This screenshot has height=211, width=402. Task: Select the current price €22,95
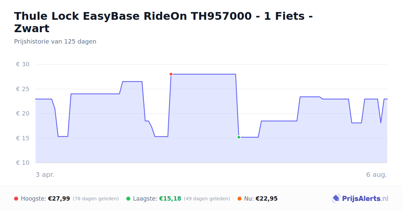pyautogui.click(x=267, y=199)
